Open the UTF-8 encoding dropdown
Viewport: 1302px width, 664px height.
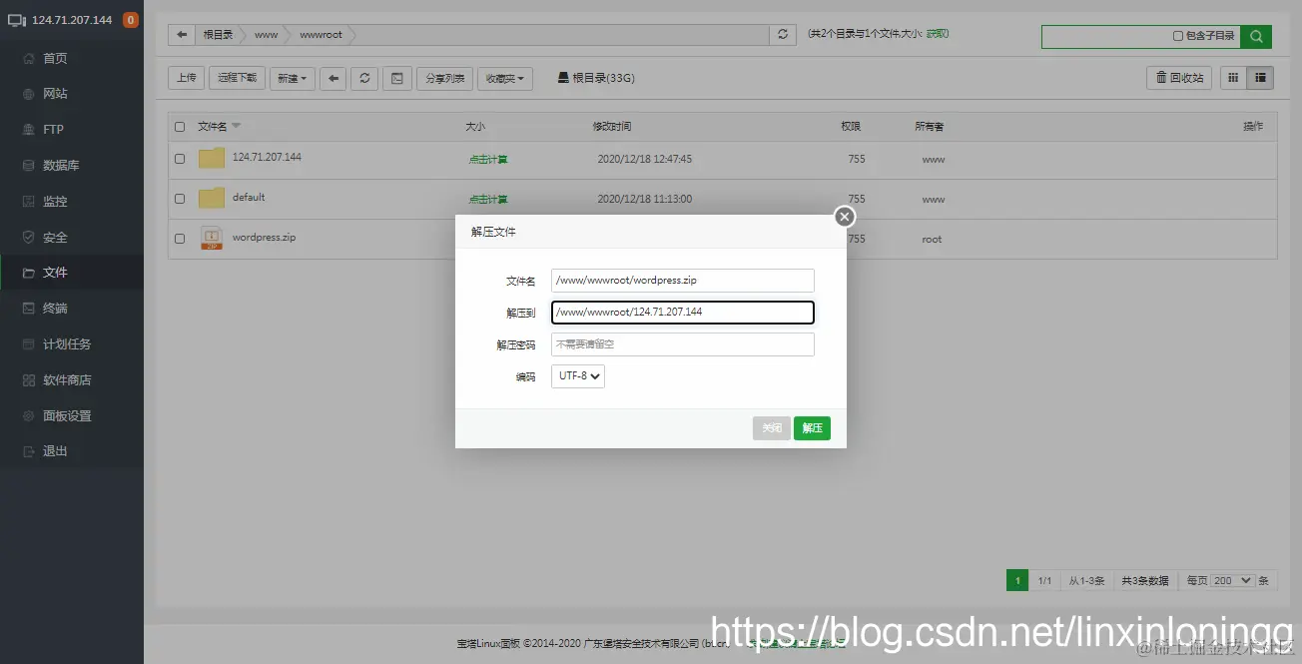pos(577,376)
